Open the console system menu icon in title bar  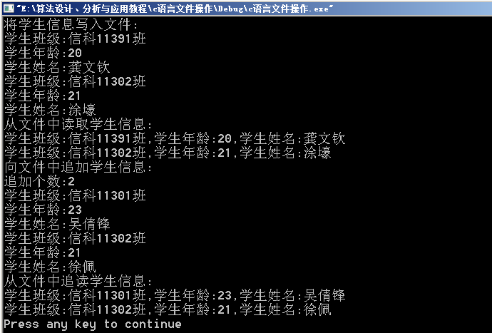pyautogui.click(x=8, y=8)
